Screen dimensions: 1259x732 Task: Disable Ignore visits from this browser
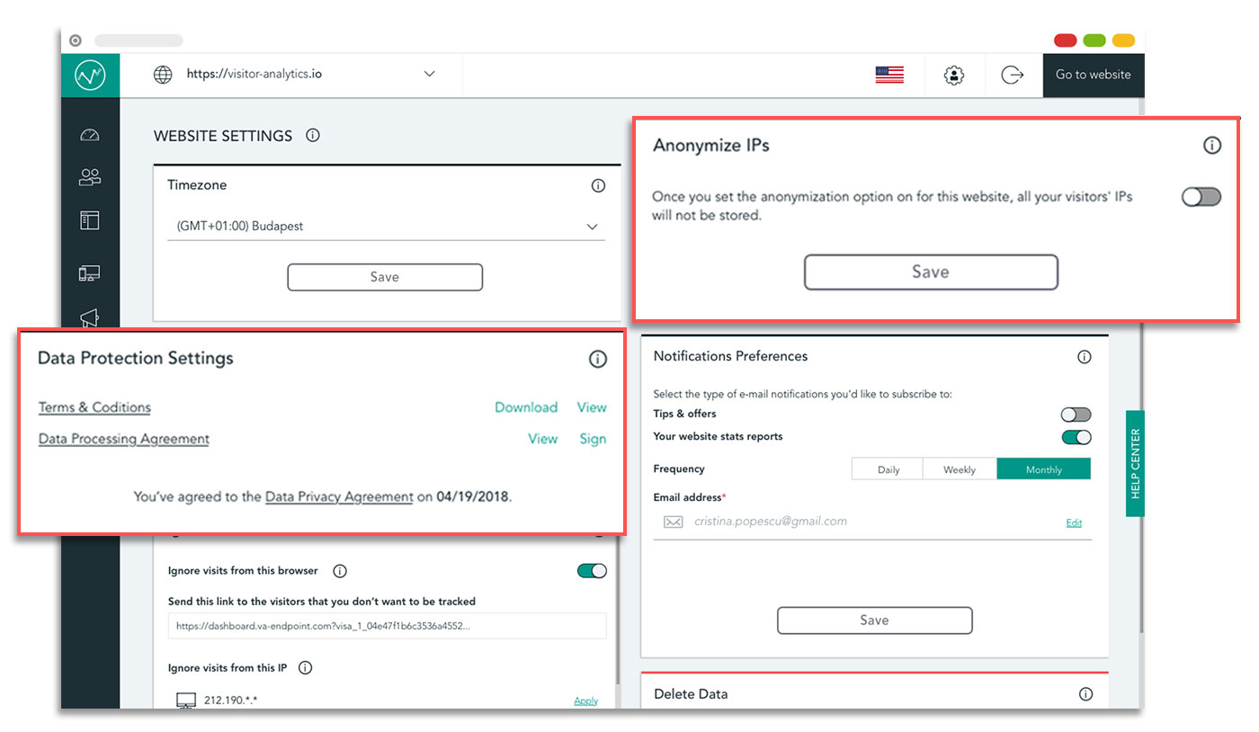coord(592,571)
